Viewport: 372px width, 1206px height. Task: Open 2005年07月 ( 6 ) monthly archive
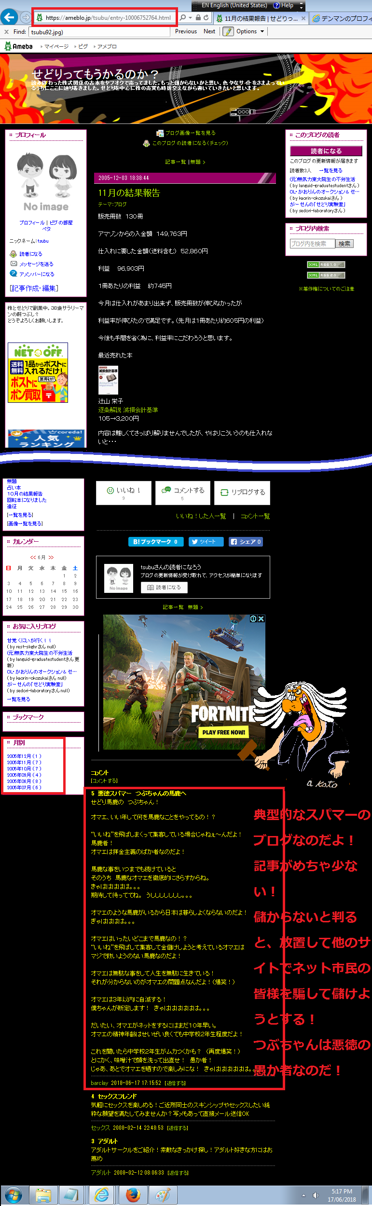pyautogui.click(x=24, y=787)
